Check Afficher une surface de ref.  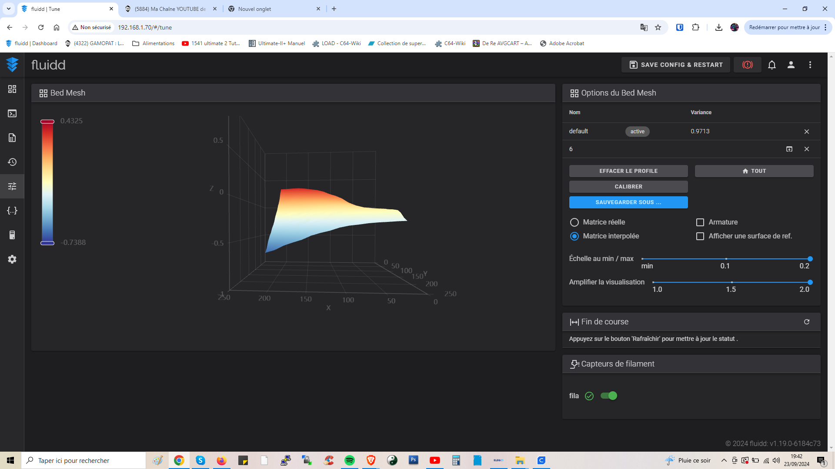pos(700,236)
